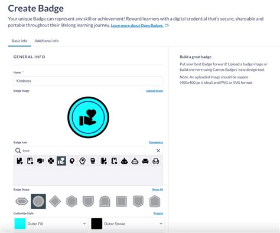Click the 'Badge Shape' label
This screenshot has height=233, width=280.
(21, 189)
